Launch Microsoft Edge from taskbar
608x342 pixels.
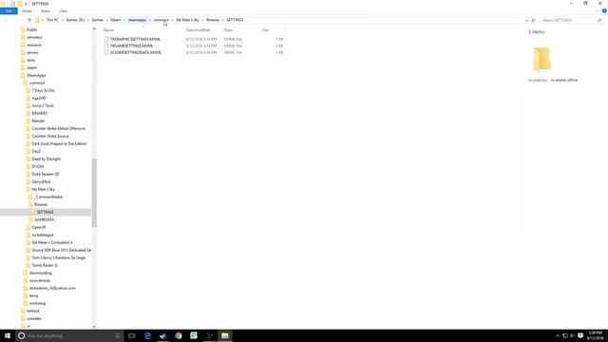[x=147, y=335]
